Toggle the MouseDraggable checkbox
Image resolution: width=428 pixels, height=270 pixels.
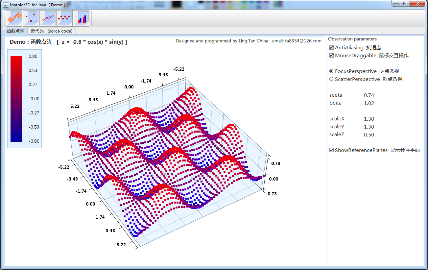(x=331, y=56)
